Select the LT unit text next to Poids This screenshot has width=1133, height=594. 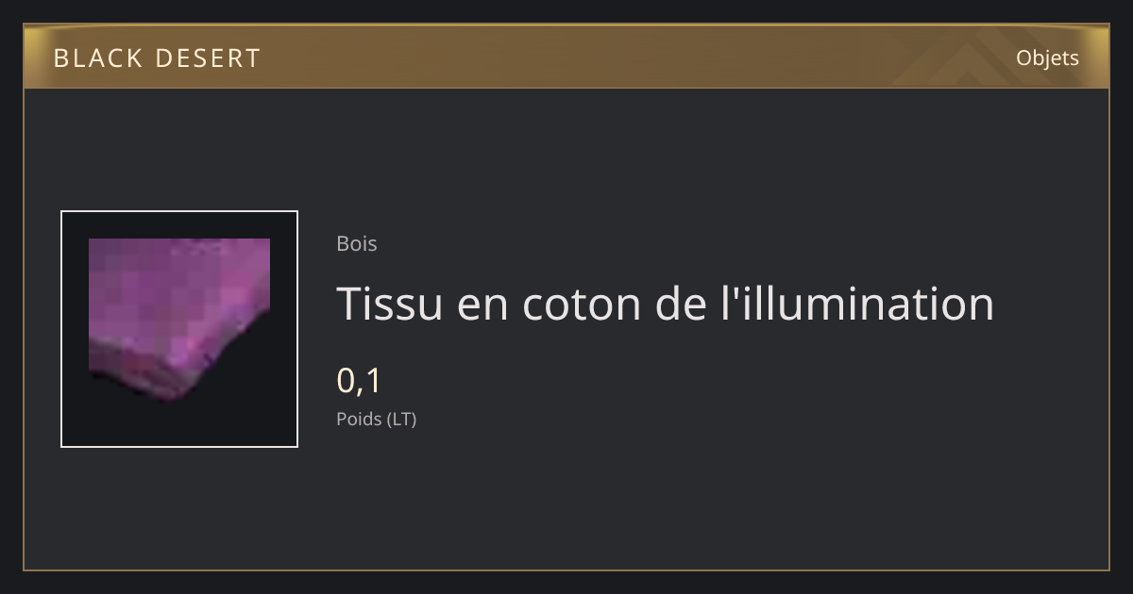[x=401, y=419]
